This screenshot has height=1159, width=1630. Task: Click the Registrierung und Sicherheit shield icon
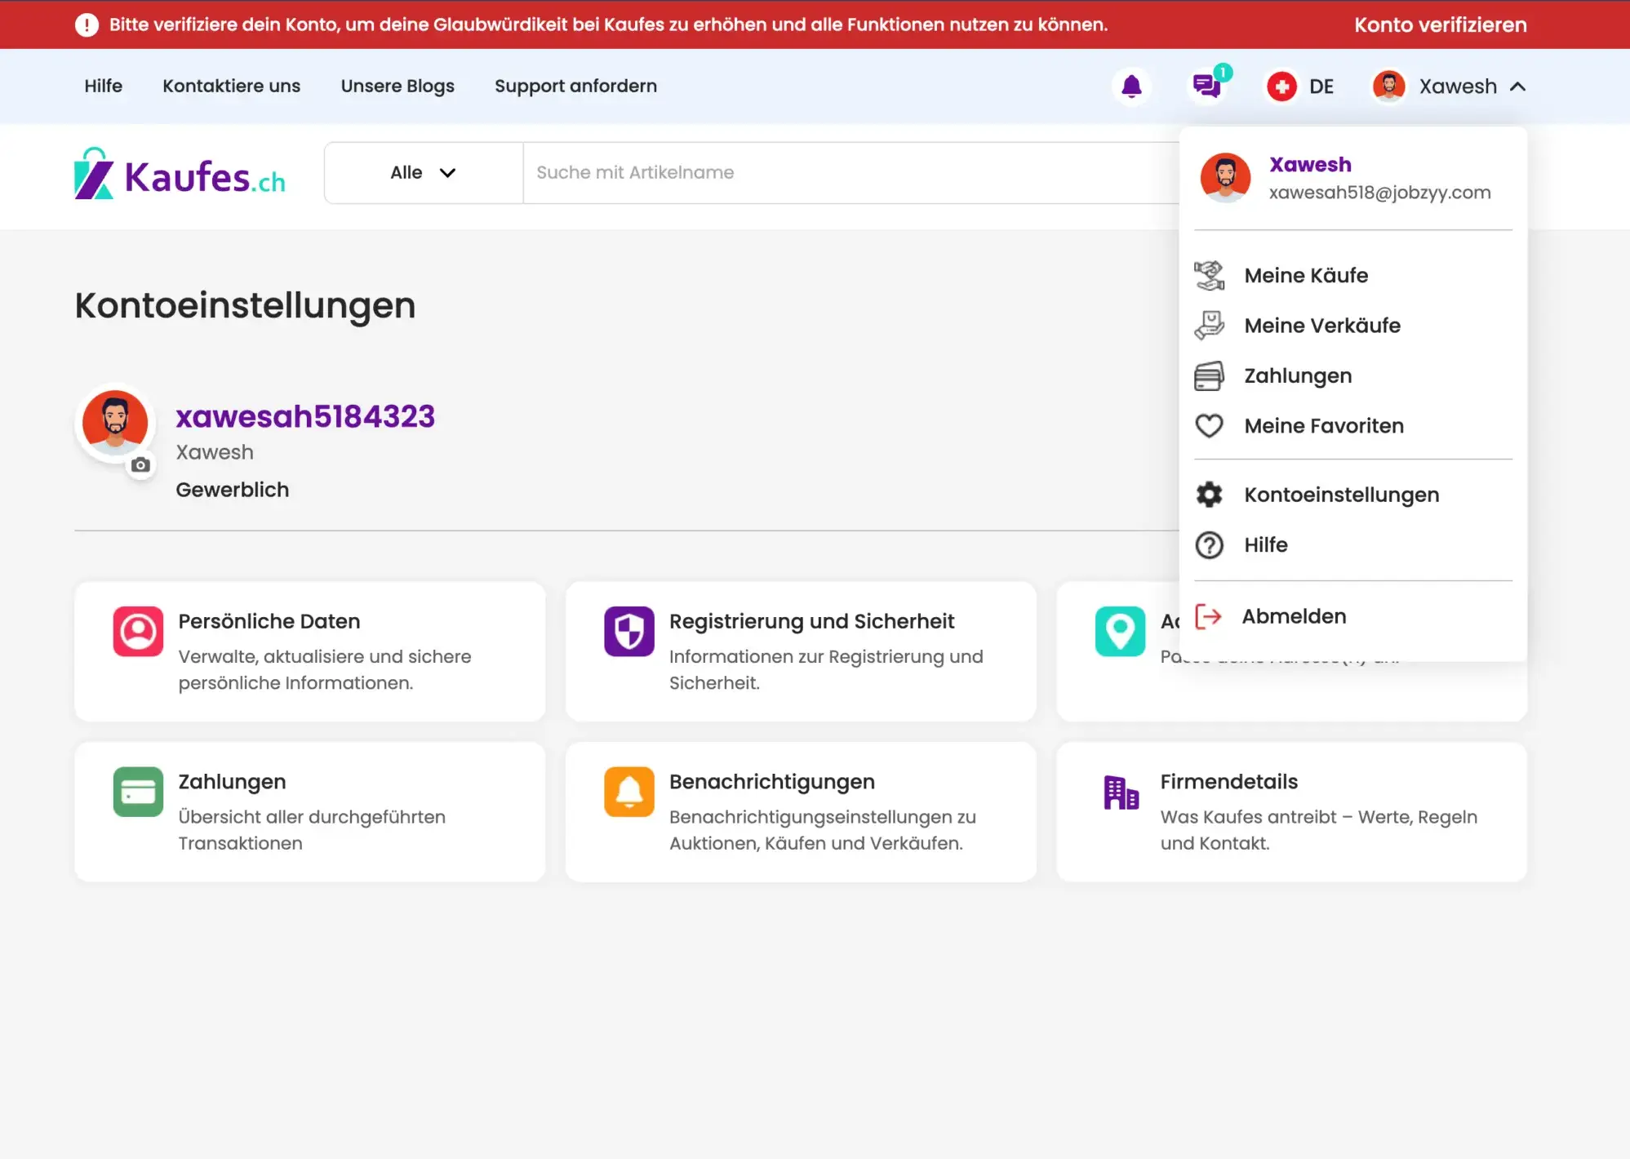pos(628,631)
